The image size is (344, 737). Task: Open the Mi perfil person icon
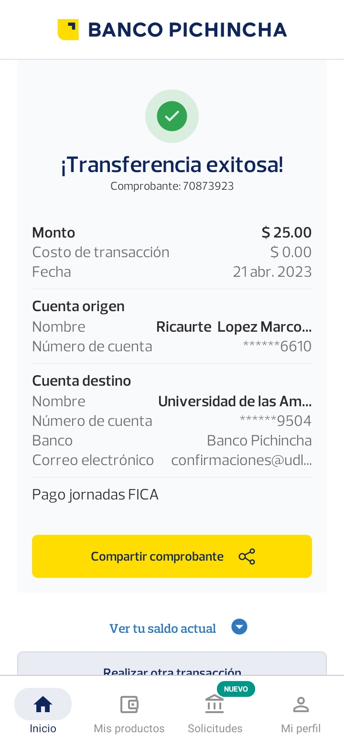coord(301,704)
